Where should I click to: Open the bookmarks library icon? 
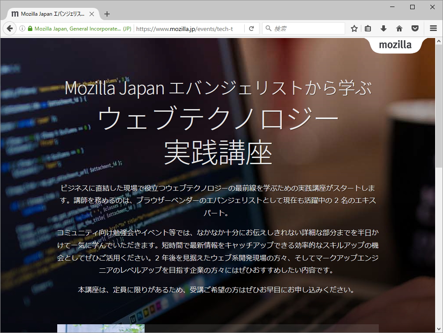coord(367,28)
